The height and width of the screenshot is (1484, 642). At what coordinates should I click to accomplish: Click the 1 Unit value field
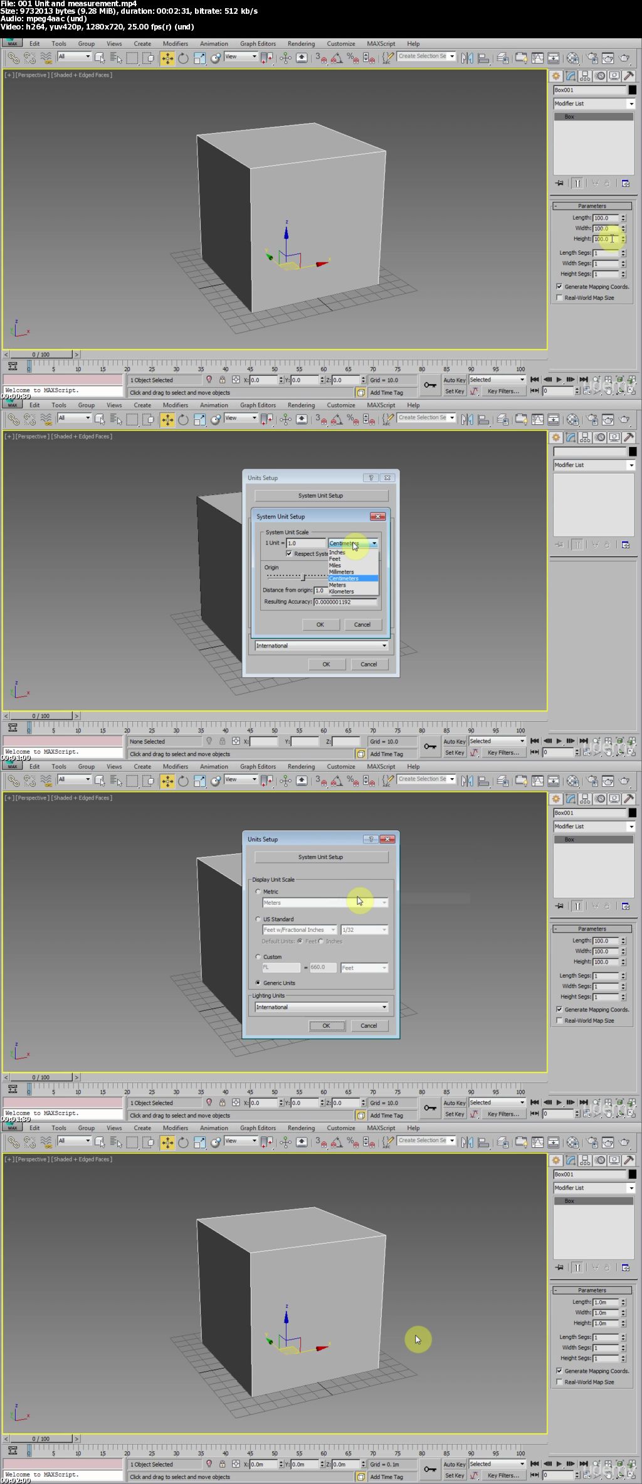[306, 543]
